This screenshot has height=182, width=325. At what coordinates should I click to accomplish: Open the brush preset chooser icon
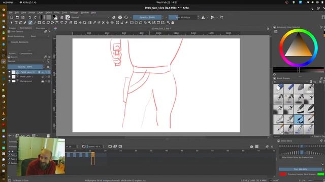(68, 17)
